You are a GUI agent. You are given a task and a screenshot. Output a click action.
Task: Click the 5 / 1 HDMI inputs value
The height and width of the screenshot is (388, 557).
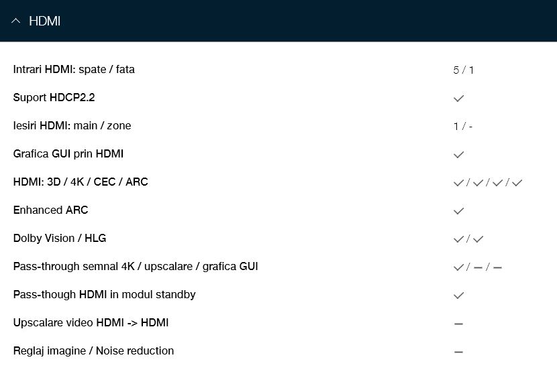(x=463, y=70)
